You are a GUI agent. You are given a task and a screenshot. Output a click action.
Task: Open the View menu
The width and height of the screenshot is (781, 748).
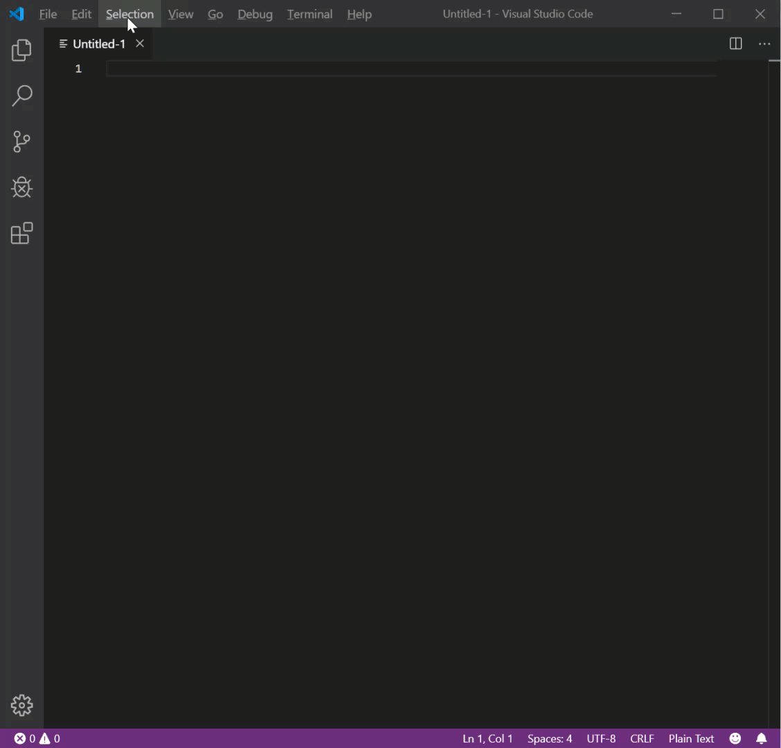[x=180, y=14]
